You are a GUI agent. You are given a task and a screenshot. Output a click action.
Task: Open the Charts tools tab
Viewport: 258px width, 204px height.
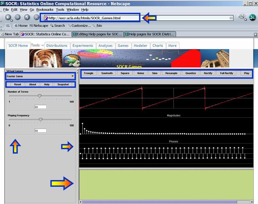click(x=158, y=46)
